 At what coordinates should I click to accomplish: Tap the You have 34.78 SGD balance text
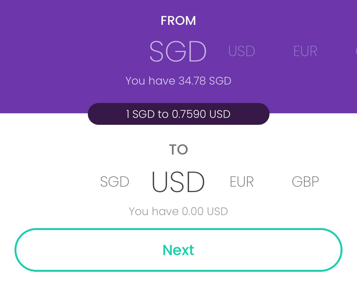coord(178,81)
